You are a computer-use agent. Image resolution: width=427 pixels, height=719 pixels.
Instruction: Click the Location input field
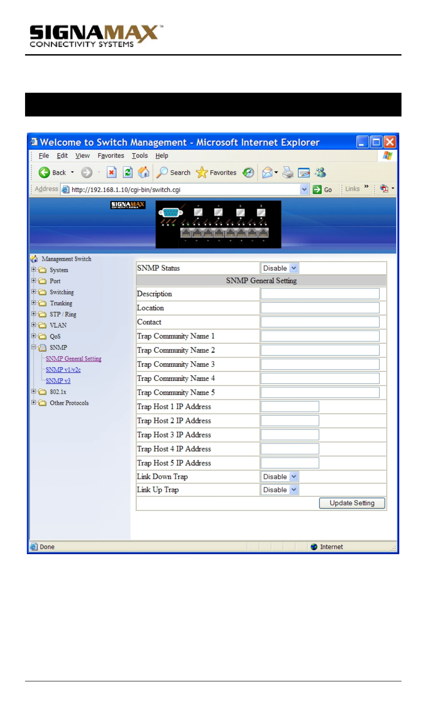320,308
